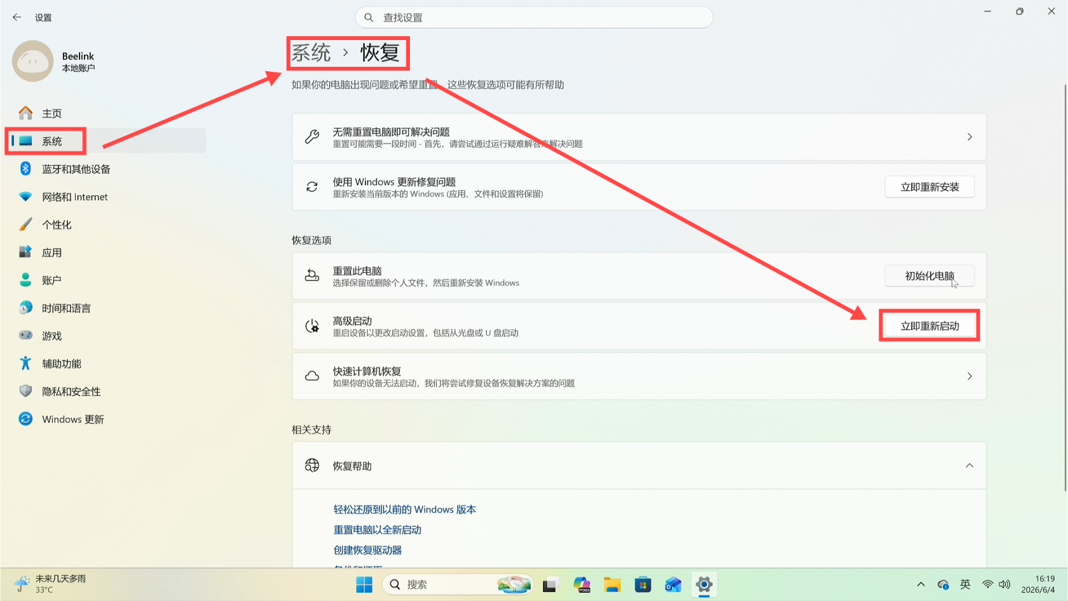Viewport: 1068px width, 601px height.
Task: Click the 恢复选项 section heading
Action: pos(311,240)
